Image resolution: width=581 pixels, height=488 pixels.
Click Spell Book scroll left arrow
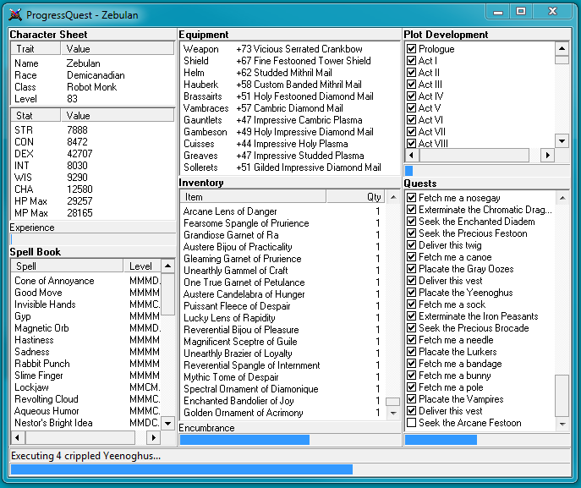click(18, 437)
